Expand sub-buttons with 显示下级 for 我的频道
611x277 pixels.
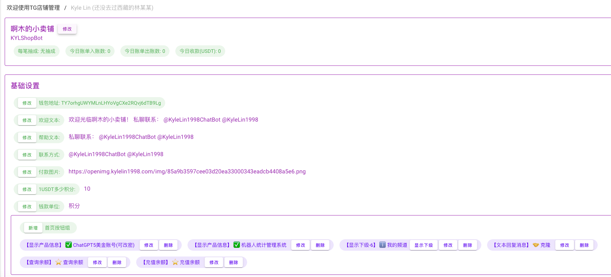point(423,245)
